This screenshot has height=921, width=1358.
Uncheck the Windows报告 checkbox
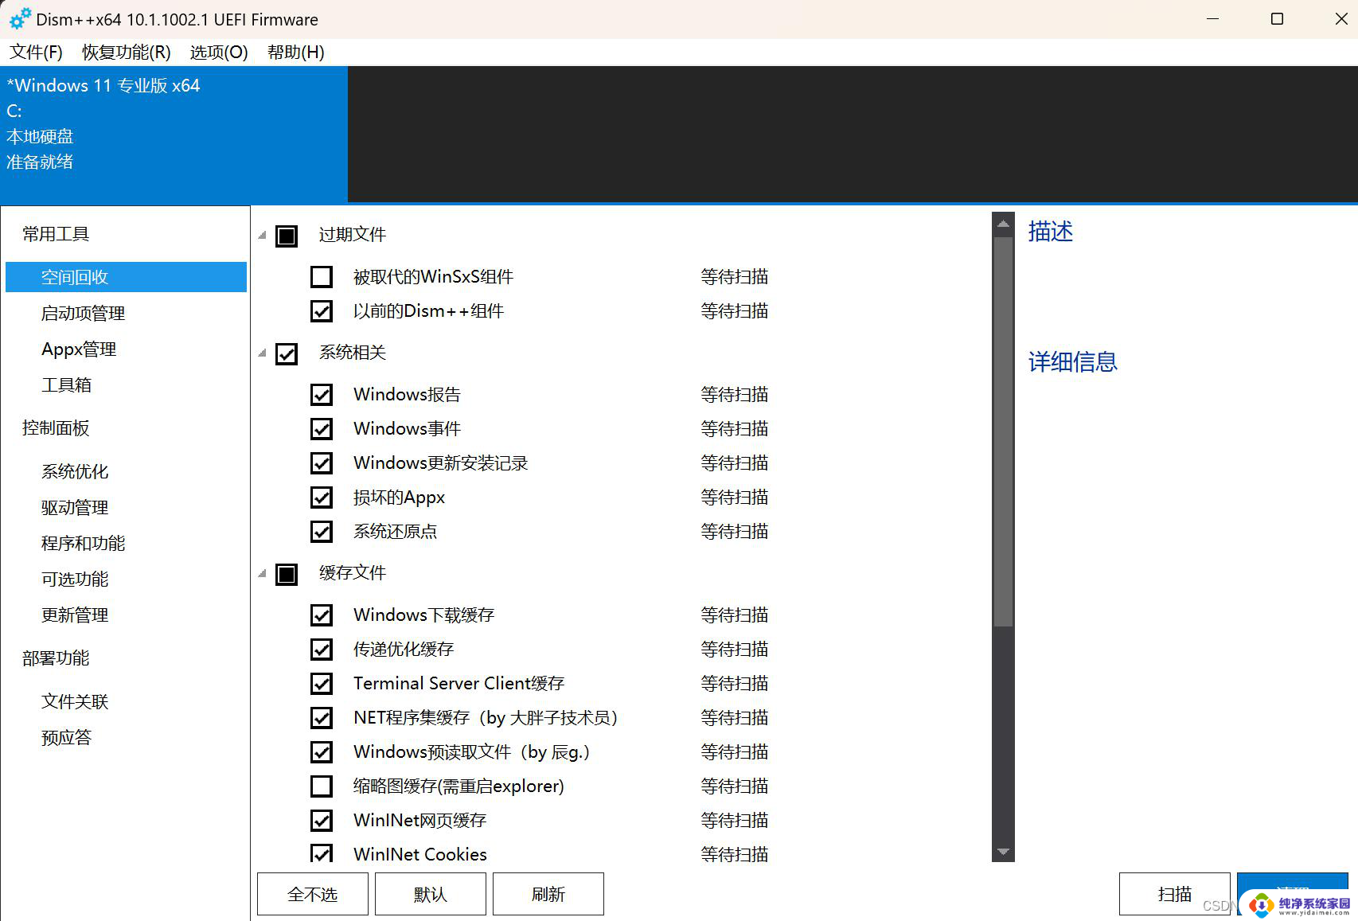coord(322,395)
